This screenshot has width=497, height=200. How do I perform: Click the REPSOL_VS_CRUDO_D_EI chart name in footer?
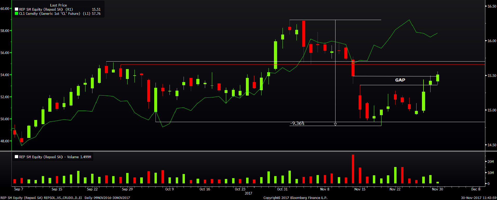[x=63, y=198]
